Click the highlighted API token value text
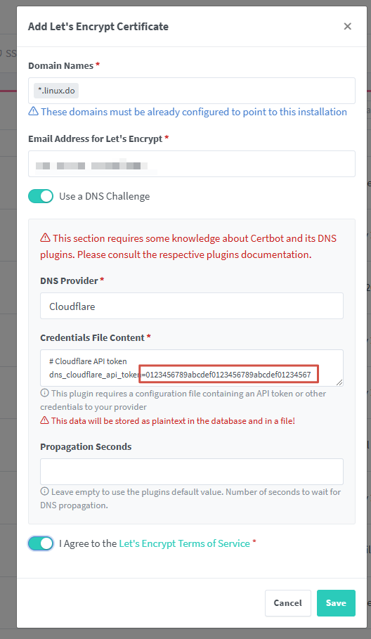This screenshot has height=639, width=371. coord(228,375)
